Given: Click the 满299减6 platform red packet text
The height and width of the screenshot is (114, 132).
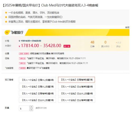Looking at the screenshot, I should click(56, 58).
